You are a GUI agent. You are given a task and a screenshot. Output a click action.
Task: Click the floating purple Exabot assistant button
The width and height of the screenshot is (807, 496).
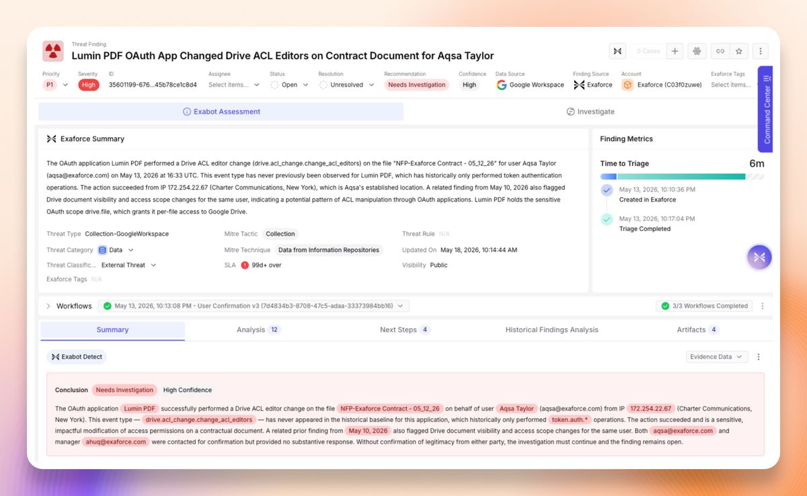[759, 257]
